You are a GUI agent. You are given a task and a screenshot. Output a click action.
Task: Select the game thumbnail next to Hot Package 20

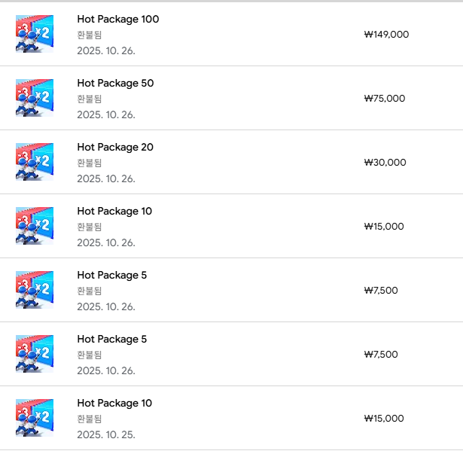point(35,162)
